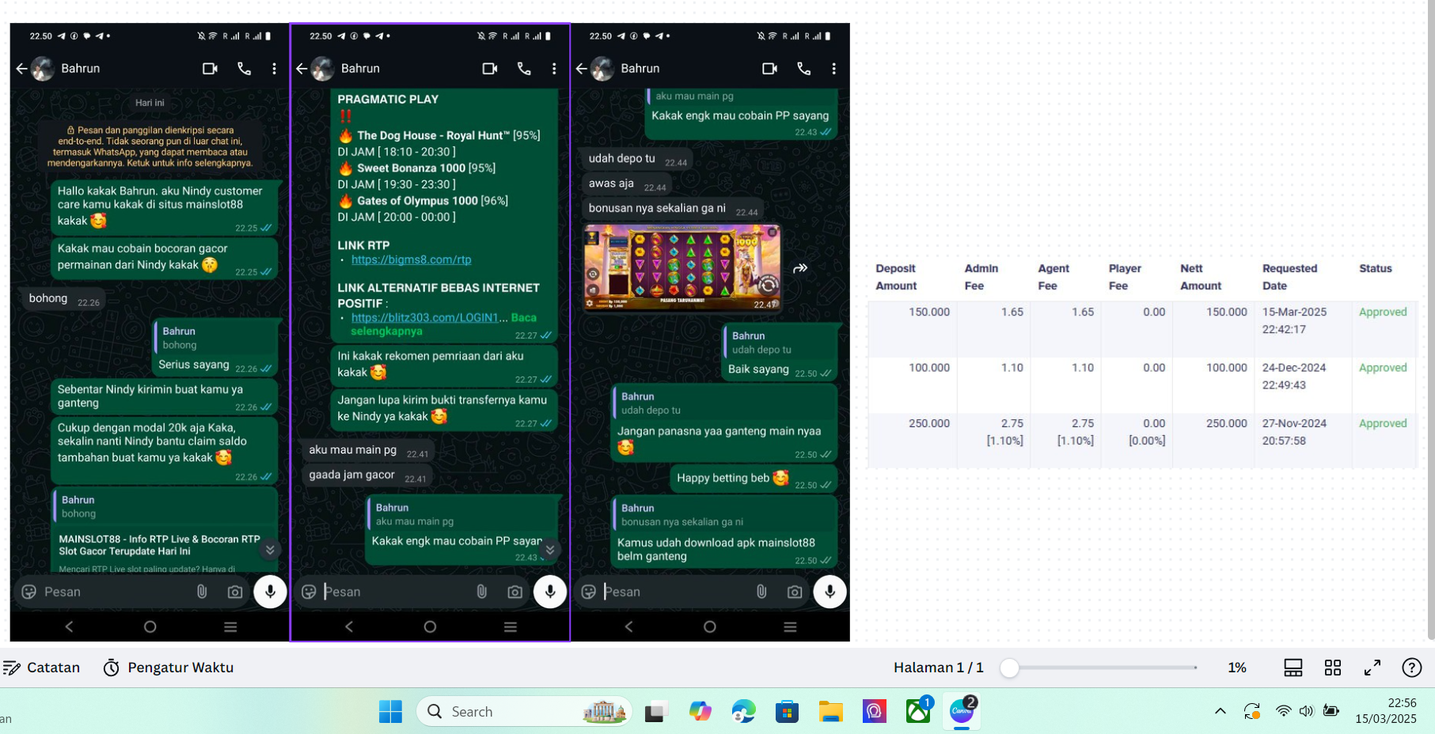Switch to Canva app in taskbar
Screen dimensions: 1435x734
point(962,712)
